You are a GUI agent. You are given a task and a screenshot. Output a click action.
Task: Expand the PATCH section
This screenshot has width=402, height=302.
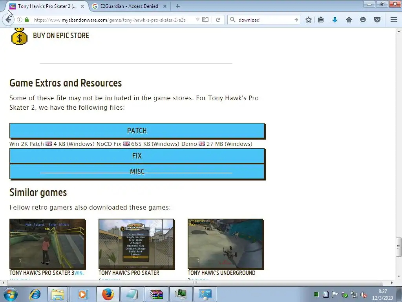click(x=137, y=131)
